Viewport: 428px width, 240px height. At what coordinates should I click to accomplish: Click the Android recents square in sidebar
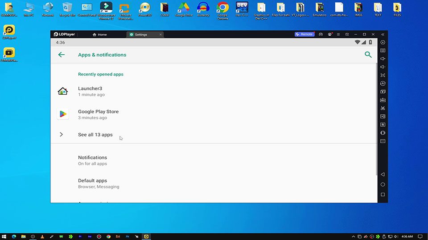point(383,195)
